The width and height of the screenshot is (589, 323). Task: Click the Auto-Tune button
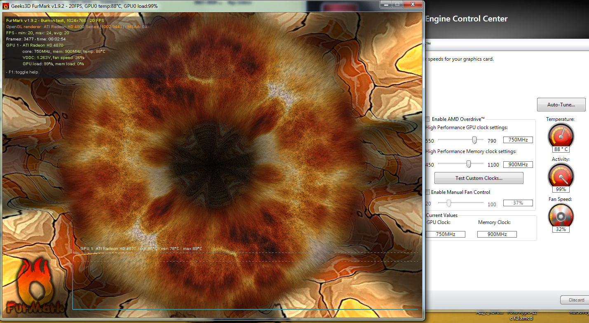(x=561, y=104)
